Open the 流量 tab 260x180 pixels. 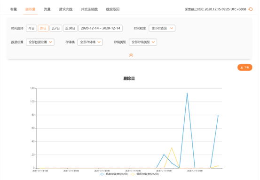pos(47,9)
